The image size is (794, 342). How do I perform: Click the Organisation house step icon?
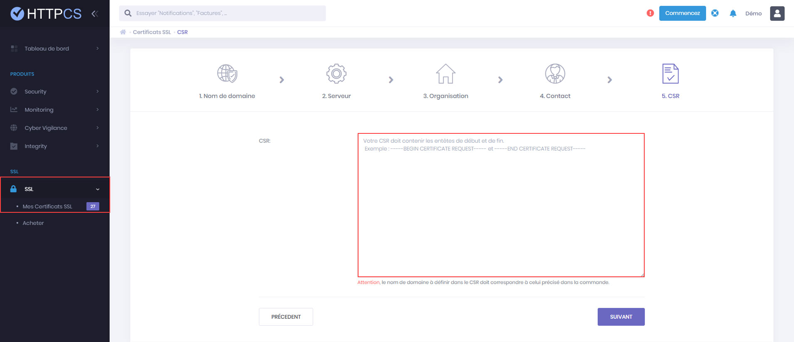click(445, 74)
